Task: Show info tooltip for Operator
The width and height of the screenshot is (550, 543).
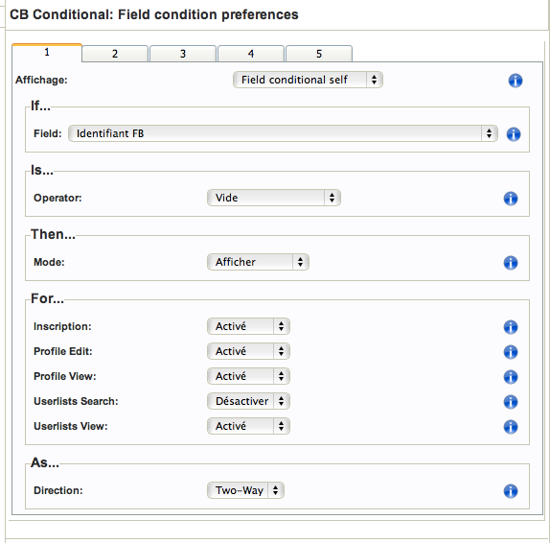Action: [x=511, y=199]
